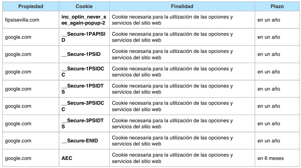Click the __Secure-ENID cookie name

[x=80, y=141]
